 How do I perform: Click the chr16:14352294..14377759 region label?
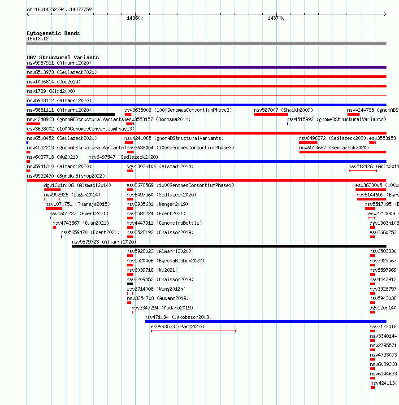pos(59,9)
